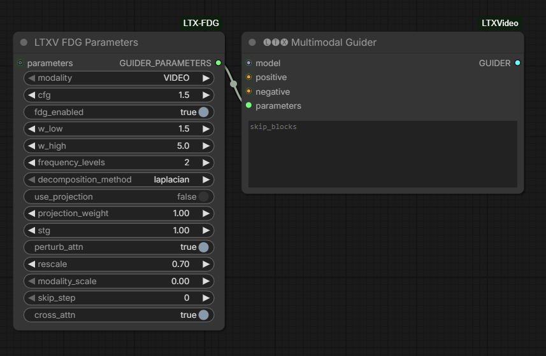The image size is (546, 356).
Task: Click the GUIDER_PARAMETERS output socket
Action: (x=219, y=63)
